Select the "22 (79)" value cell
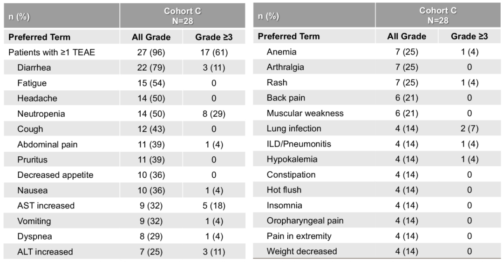 (151, 67)
